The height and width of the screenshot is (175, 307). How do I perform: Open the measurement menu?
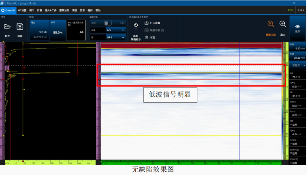pos(75,11)
